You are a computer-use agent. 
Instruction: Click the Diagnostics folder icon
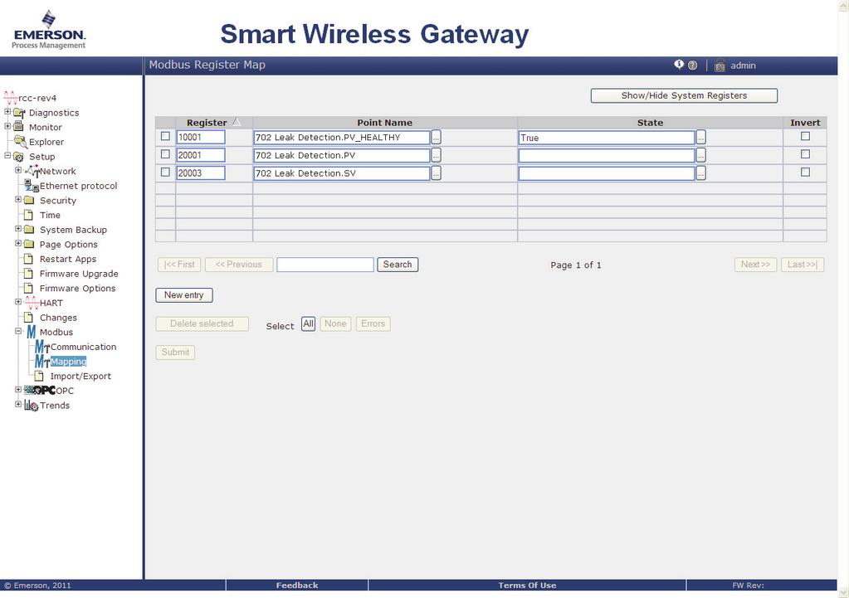point(19,113)
